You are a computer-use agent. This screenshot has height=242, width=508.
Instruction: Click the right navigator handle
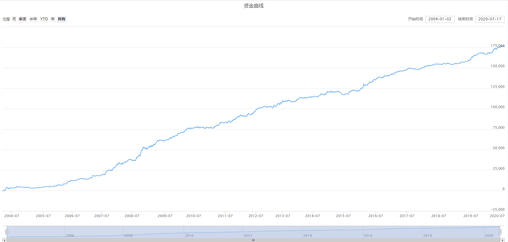[x=500, y=232]
